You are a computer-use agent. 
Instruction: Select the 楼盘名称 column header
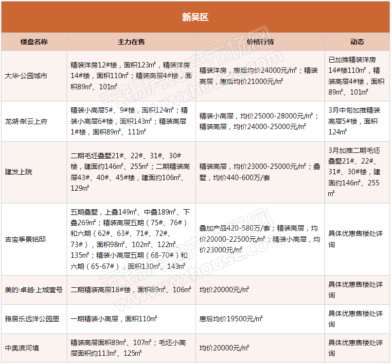tap(34, 42)
